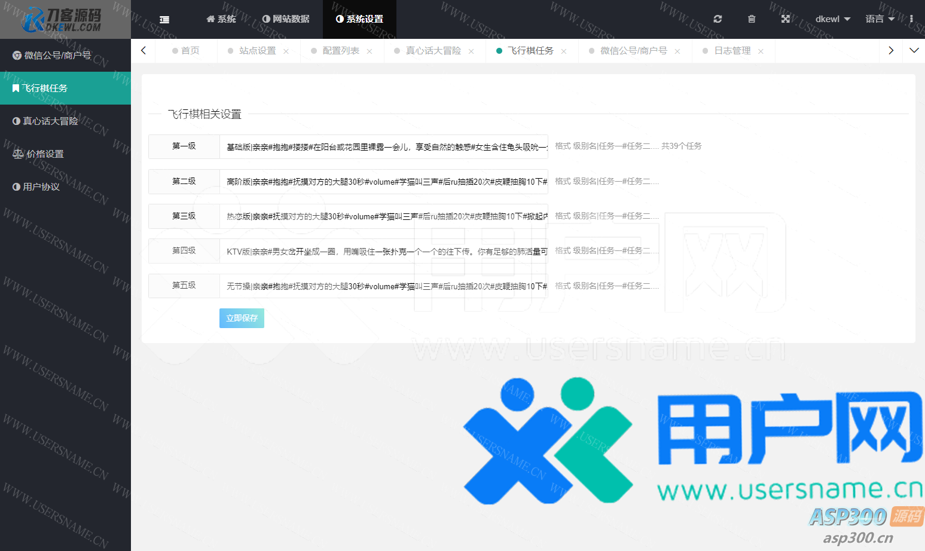Close the 日志管理 tab

point(761,51)
